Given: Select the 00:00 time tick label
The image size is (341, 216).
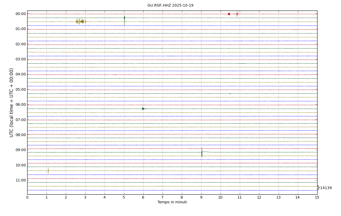Looking at the screenshot, I should (21, 14).
